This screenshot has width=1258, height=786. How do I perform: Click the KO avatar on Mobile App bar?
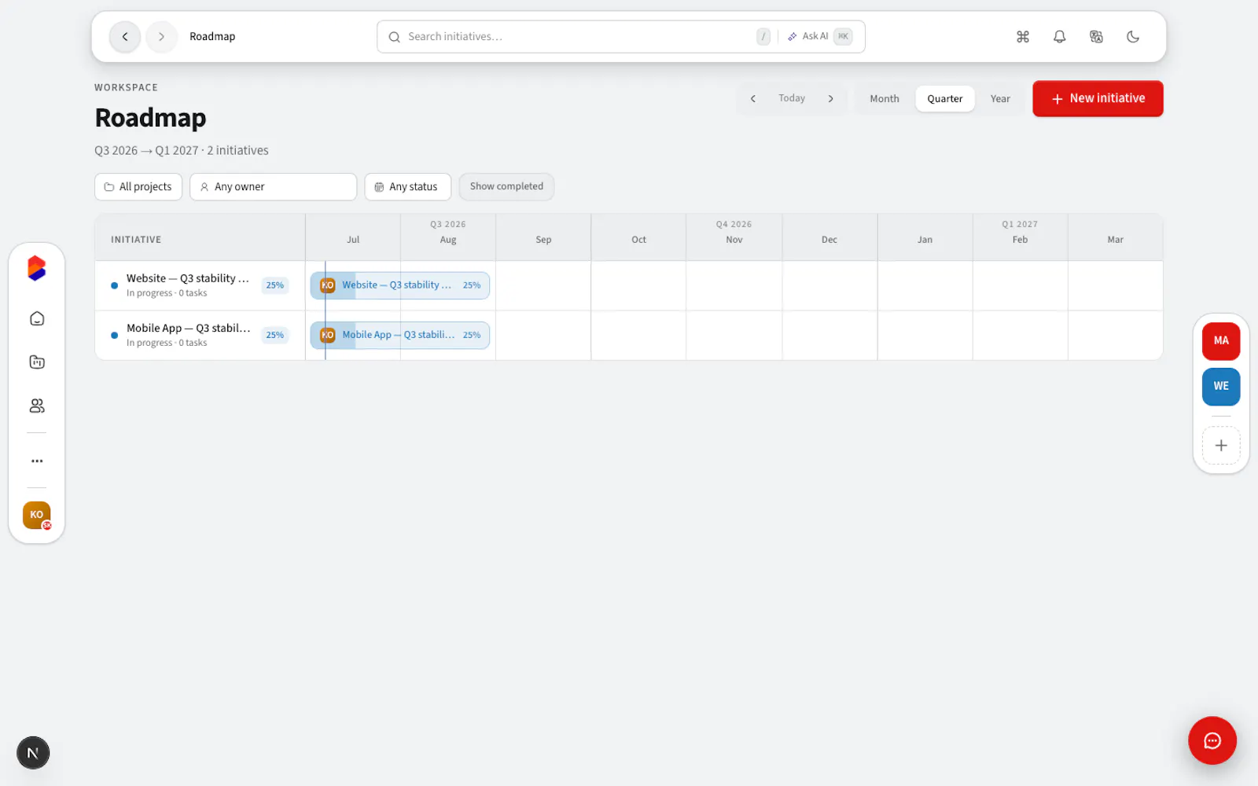(328, 336)
